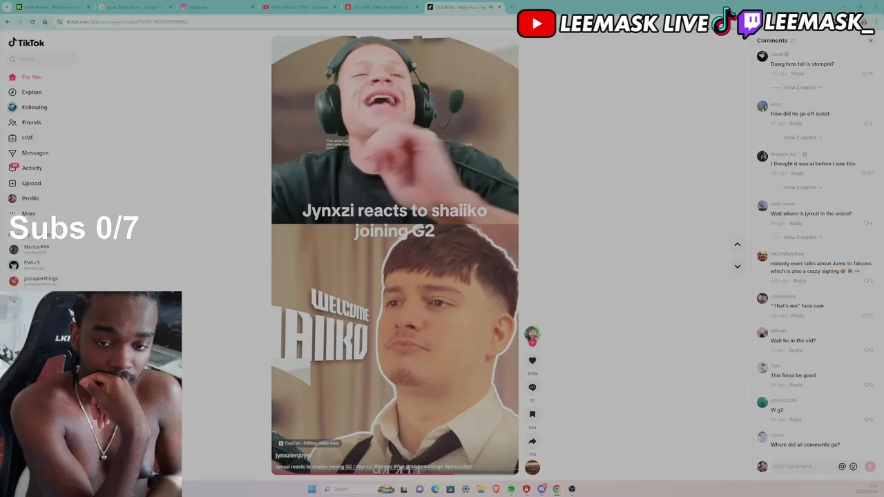Image resolution: width=884 pixels, height=497 pixels.
Task: Open Friends in the TikTok sidebar
Action: [x=26, y=122]
